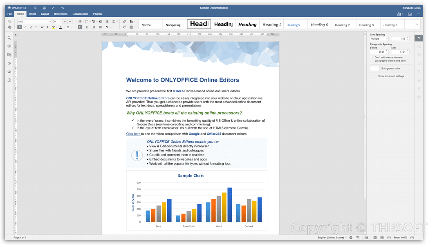This screenshot has height=245, width=428.
Task: Click the clear style eraser icon
Action: [x=124, y=22]
